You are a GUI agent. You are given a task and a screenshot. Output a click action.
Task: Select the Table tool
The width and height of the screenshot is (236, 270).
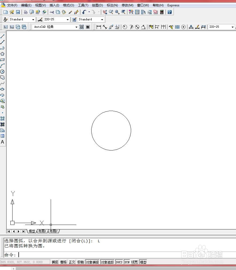tap(2, 136)
